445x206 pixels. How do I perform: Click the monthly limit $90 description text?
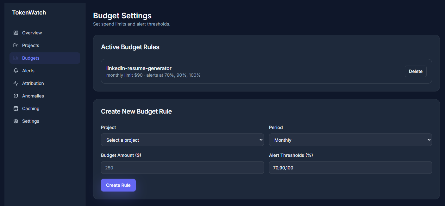[x=154, y=75]
